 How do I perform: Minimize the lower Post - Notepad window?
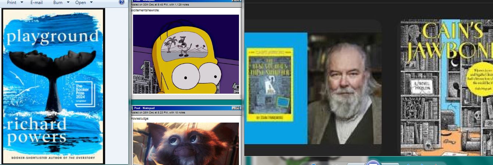pyautogui.click(x=234, y=108)
